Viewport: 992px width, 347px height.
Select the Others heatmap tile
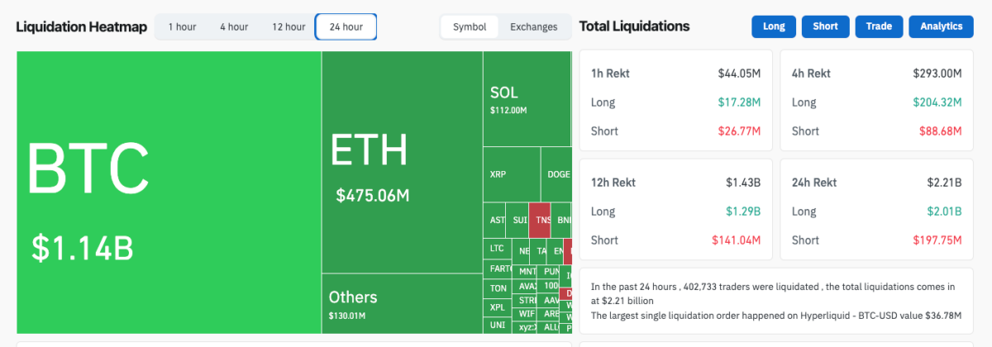pos(401,303)
